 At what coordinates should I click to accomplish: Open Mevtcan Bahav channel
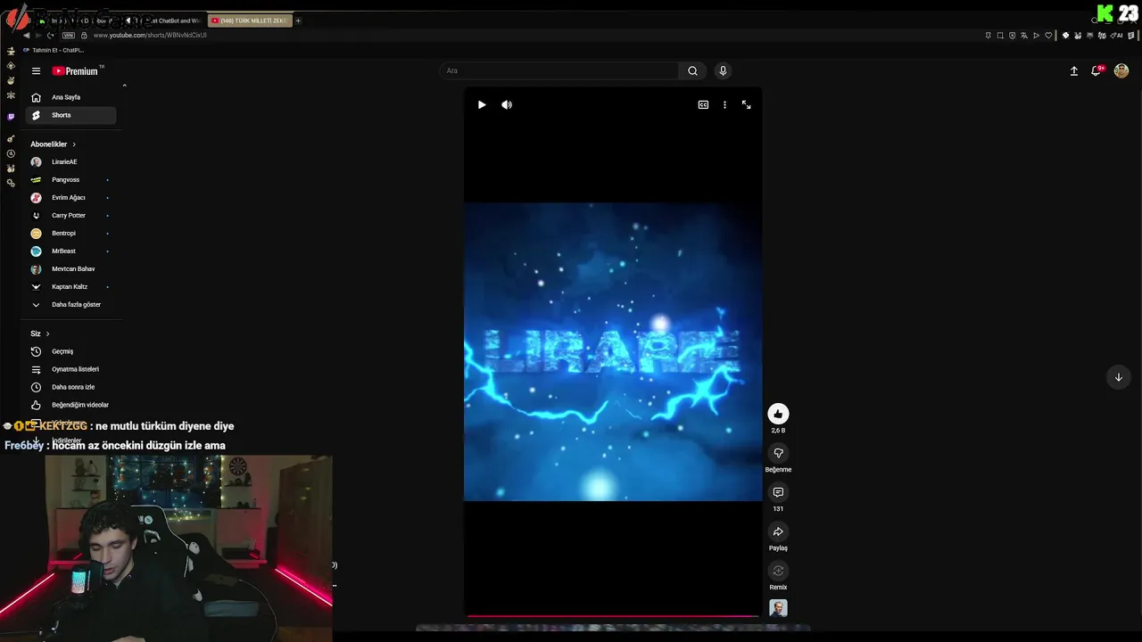(70, 269)
